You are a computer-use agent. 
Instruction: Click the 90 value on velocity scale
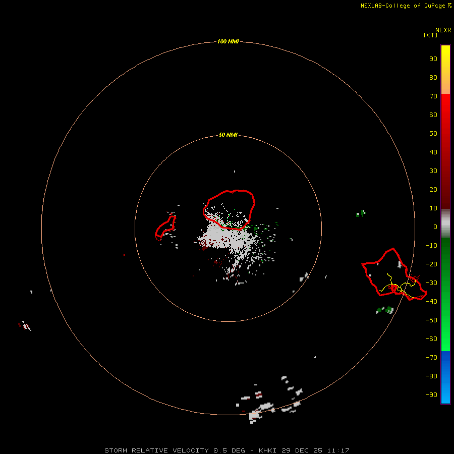(x=433, y=59)
